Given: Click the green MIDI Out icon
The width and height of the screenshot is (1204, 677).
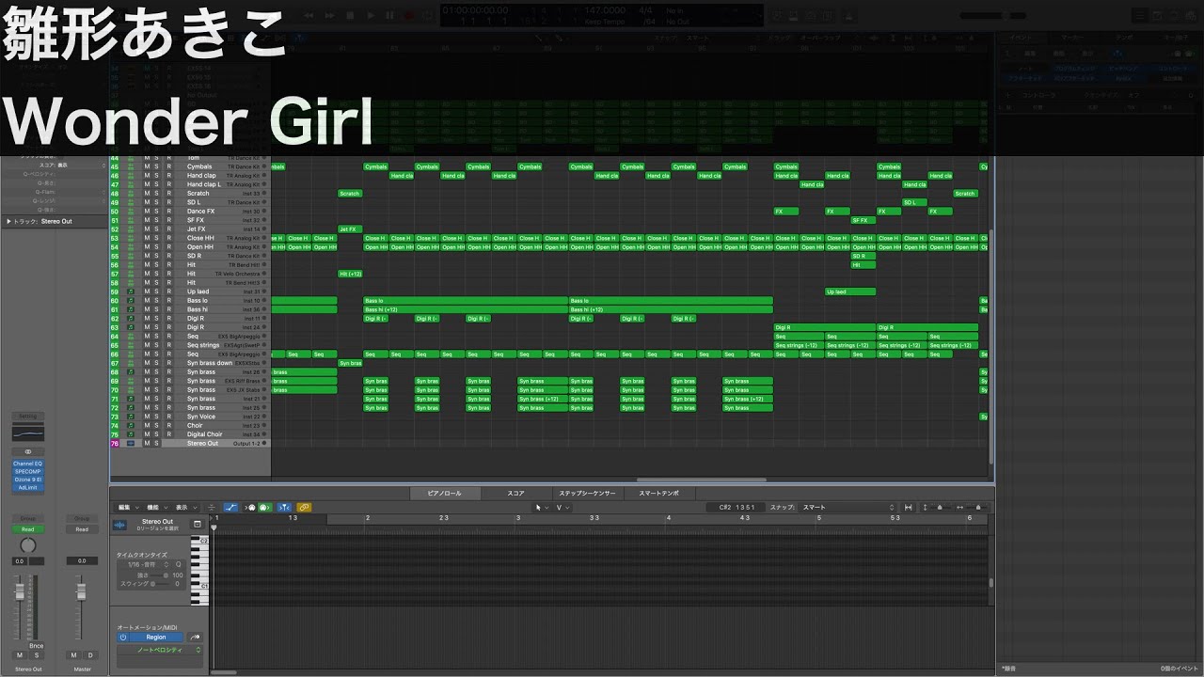Looking at the screenshot, I should tap(265, 508).
